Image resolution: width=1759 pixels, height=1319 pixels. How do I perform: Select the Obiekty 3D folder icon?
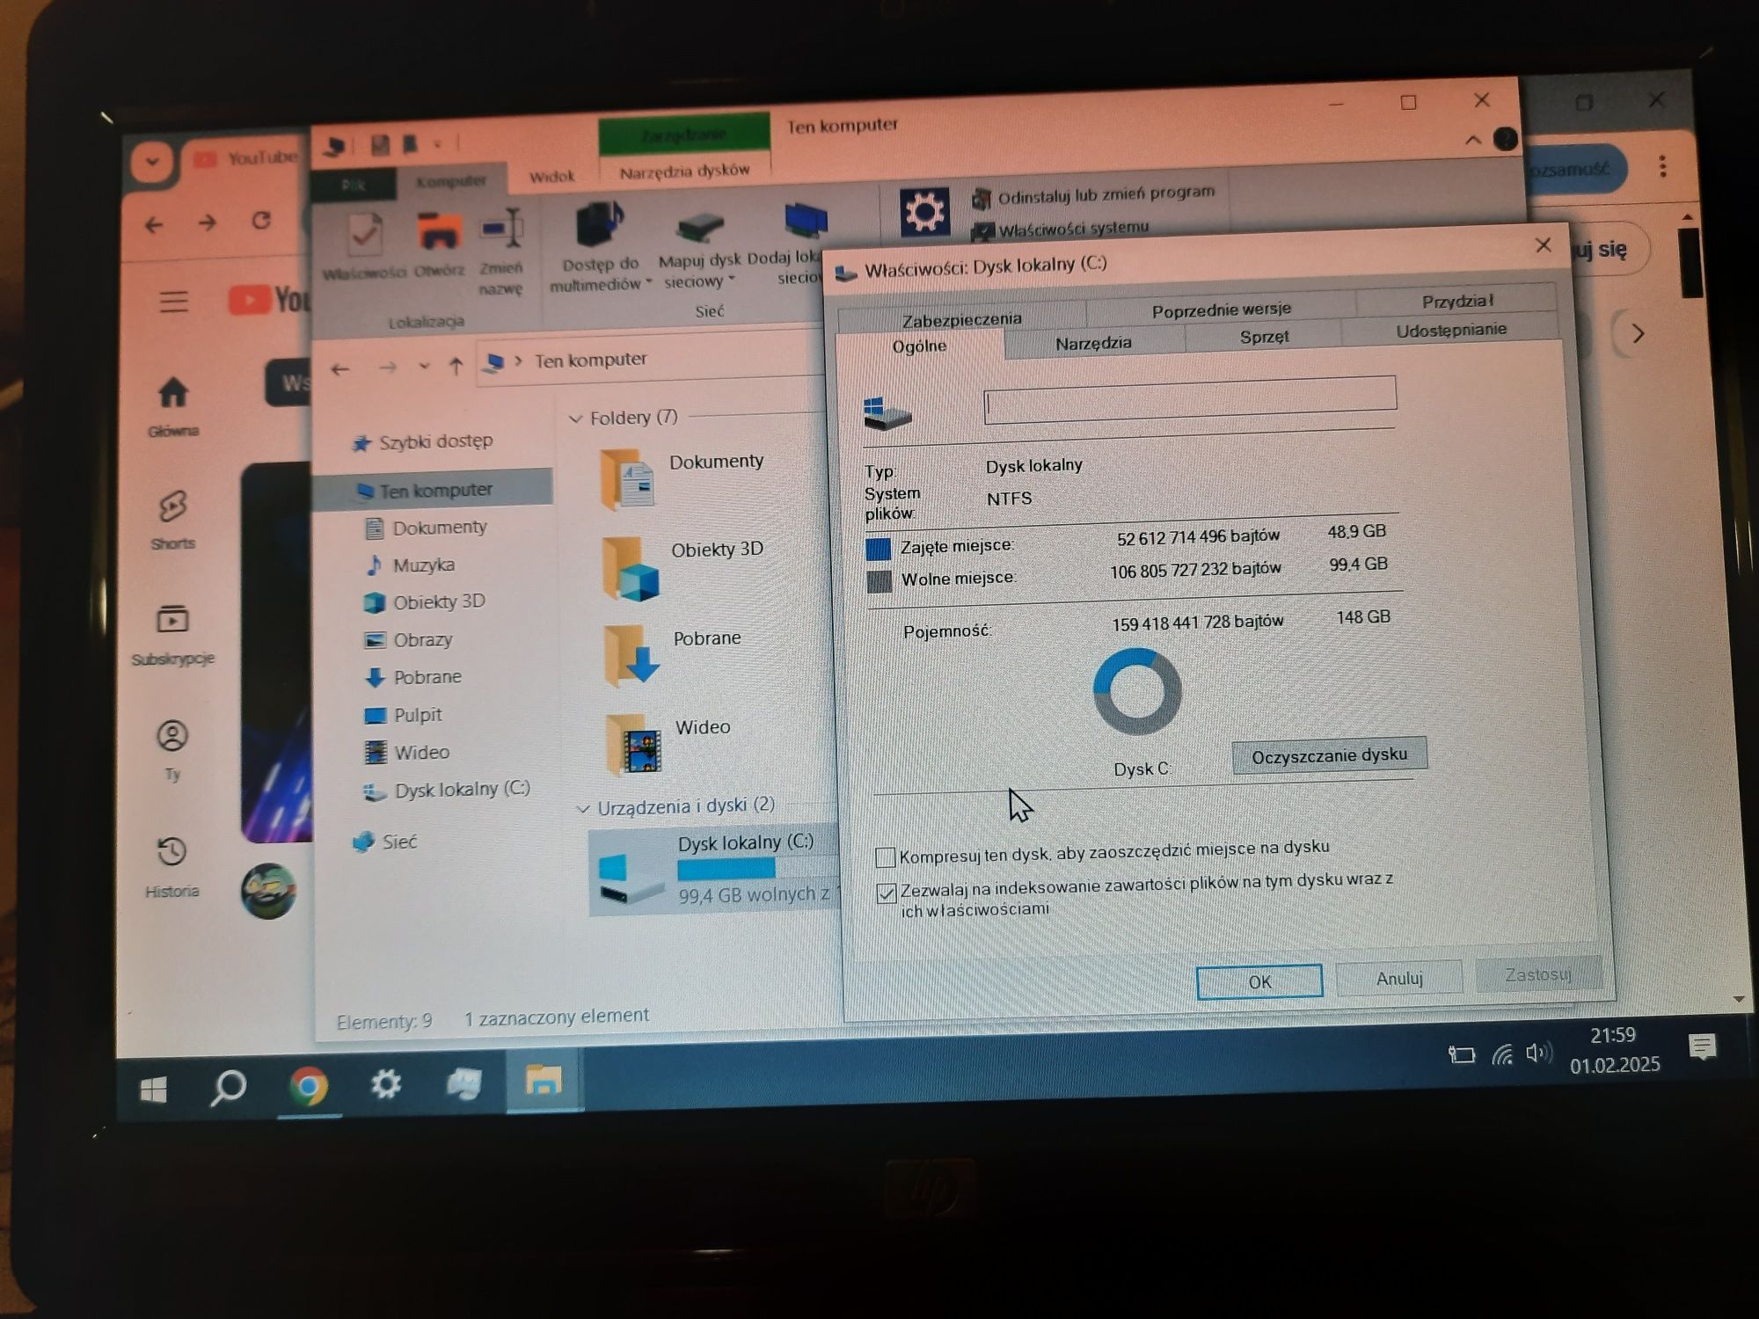click(x=631, y=568)
